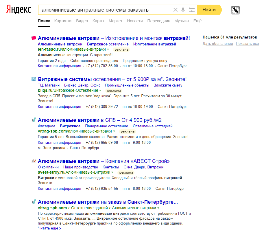Open the Фасадное sitelink
Viewport: 264px width, 237px height.
point(47,126)
